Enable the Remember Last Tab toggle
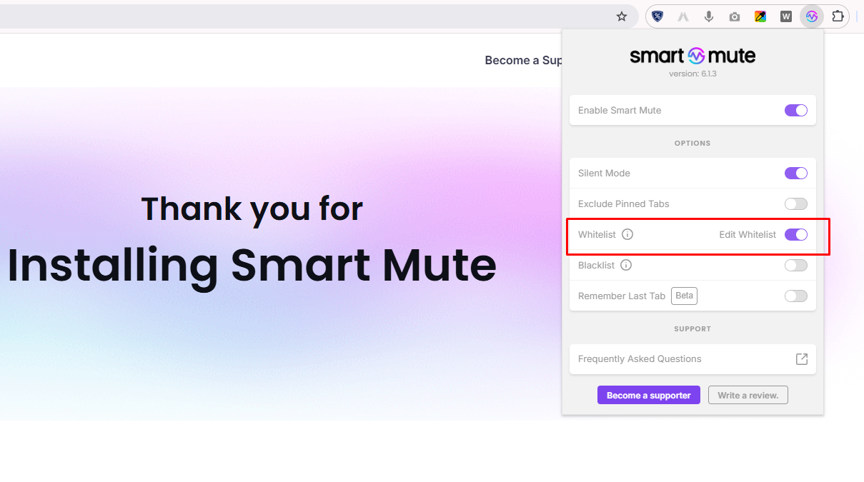This screenshot has width=864, height=482. tap(796, 296)
